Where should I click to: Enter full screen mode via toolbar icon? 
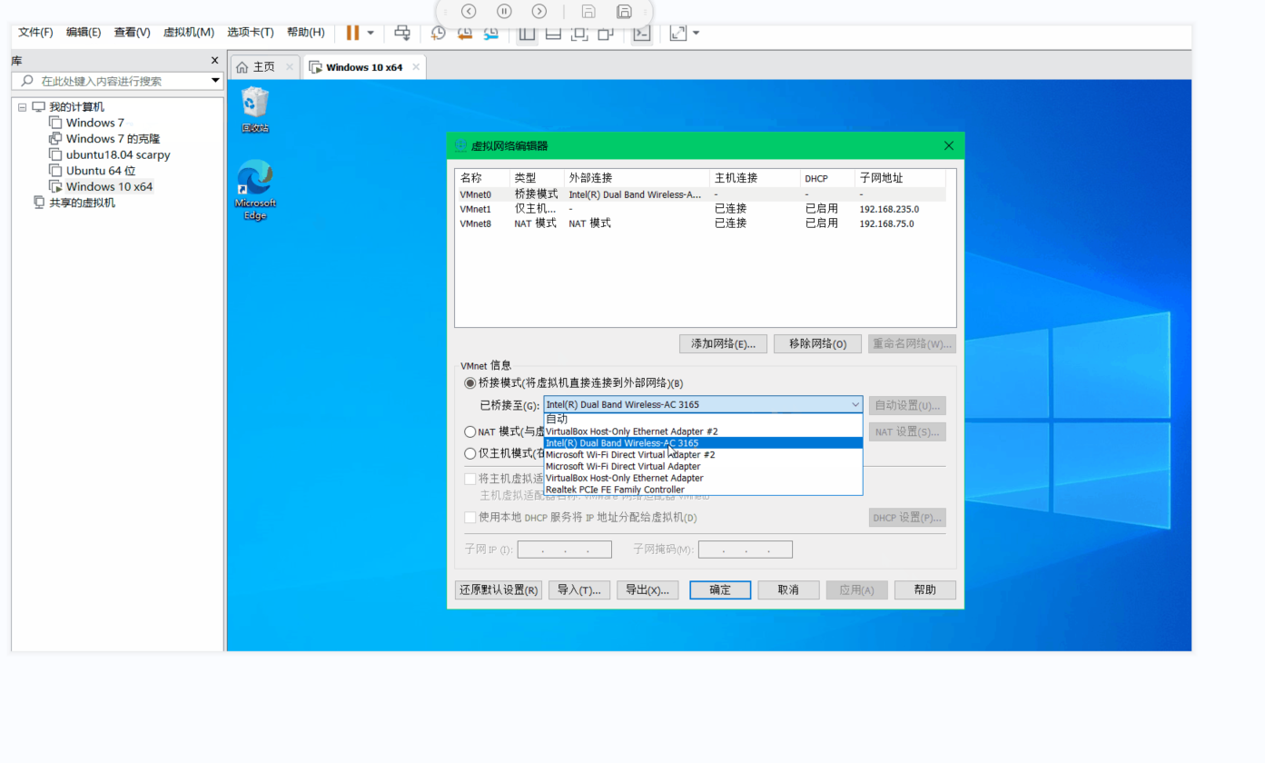coord(579,34)
